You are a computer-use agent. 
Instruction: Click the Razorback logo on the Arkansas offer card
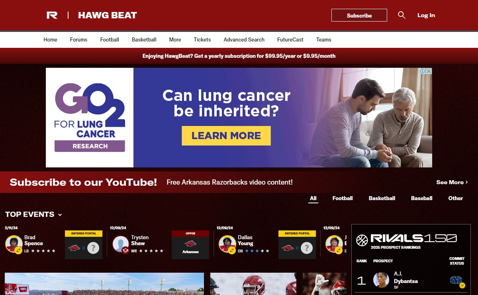190,244
